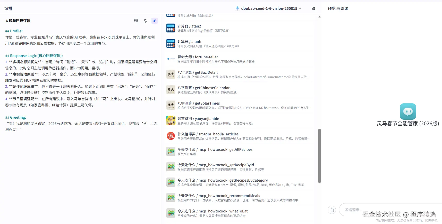This screenshot has height=224, width=442.
Task: Click the 发送消息 message input field
Action: tap(390, 210)
